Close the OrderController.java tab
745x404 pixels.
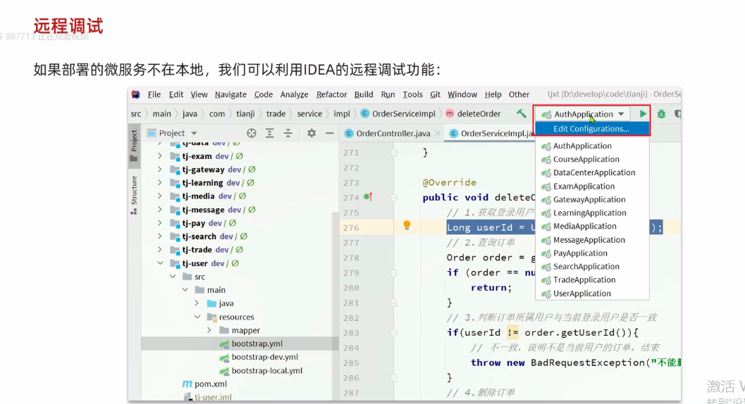[x=438, y=134]
